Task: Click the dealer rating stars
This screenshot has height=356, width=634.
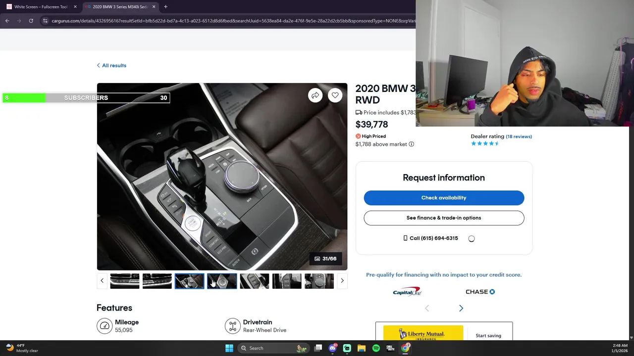Action: tap(485, 143)
